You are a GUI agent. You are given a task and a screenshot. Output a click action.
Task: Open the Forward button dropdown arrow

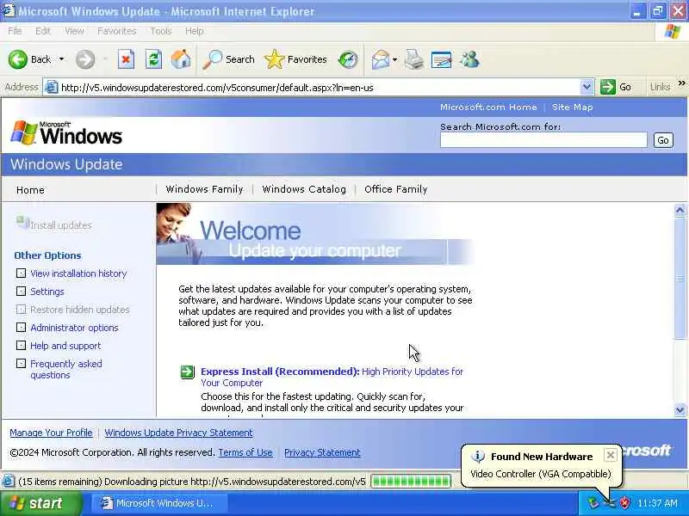(x=105, y=59)
